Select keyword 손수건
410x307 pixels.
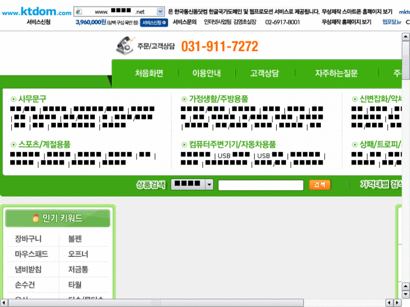pyautogui.click(x=25, y=285)
